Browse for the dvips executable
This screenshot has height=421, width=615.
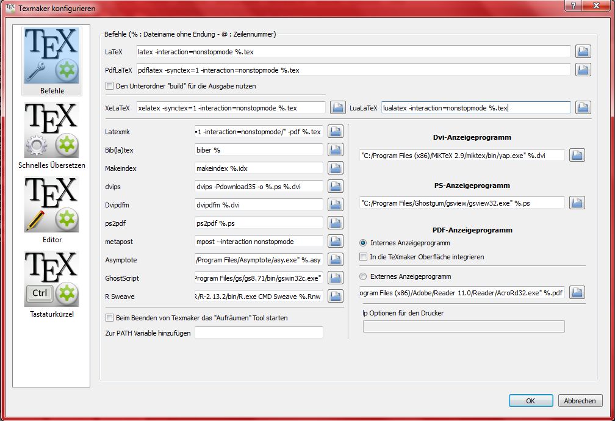pyautogui.click(x=336, y=186)
